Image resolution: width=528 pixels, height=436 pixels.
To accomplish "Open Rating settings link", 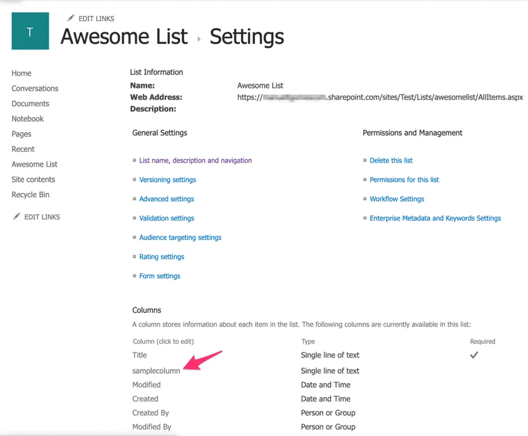I will (x=161, y=256).
